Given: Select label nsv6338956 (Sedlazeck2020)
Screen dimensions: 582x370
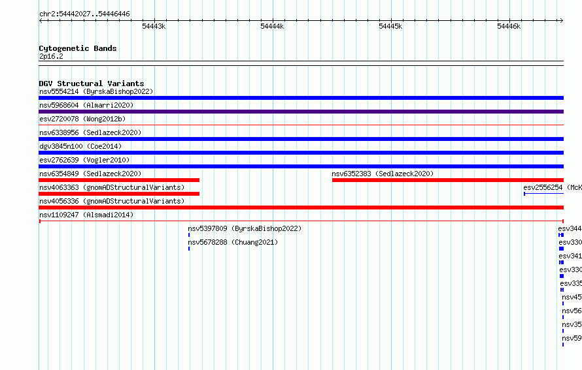Looking at the screenshot, I should point(90,132).
